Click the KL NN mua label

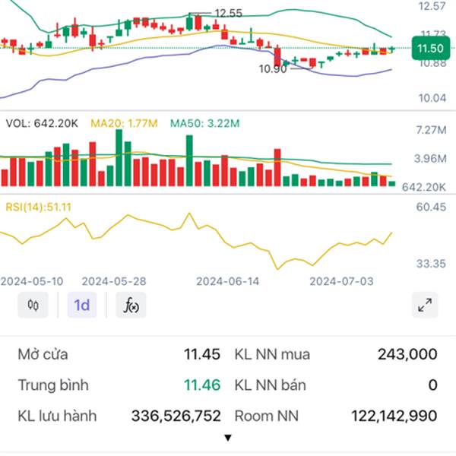(272, 354)
